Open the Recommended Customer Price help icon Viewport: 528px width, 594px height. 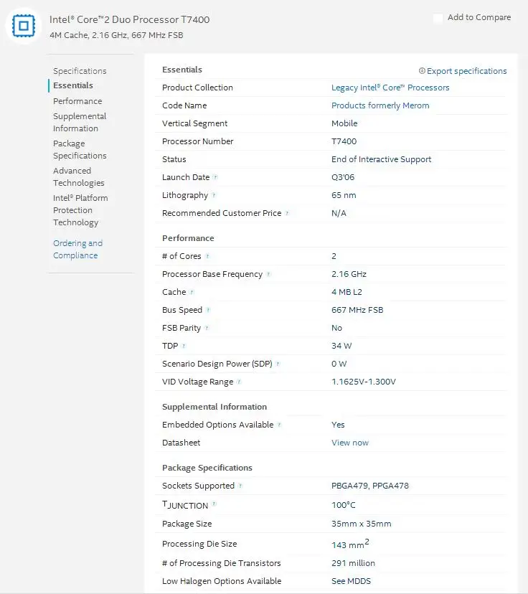coord(288,213)
